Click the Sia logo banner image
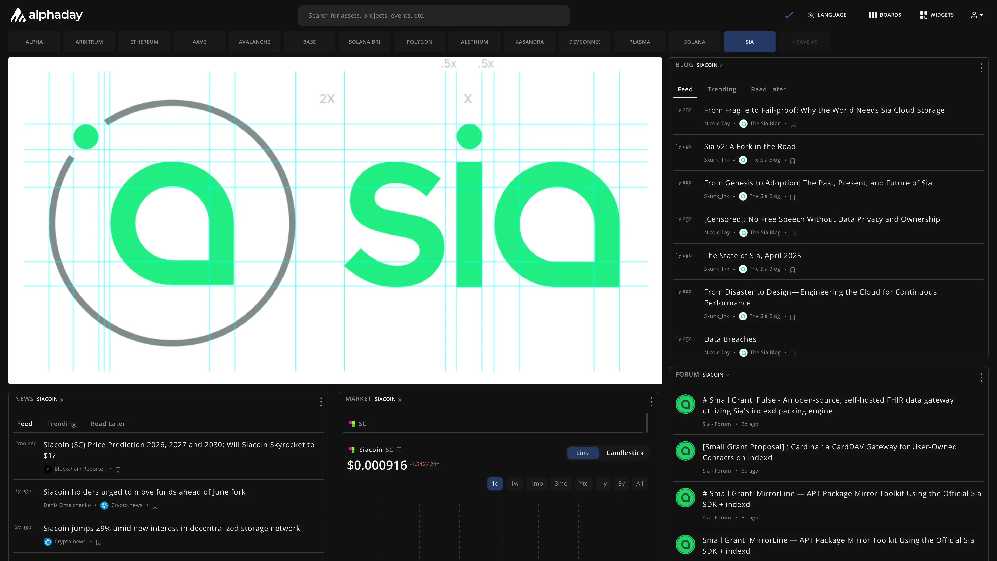Image resolution: width=997 pixels, height=561 pixels. coord(335,221)
